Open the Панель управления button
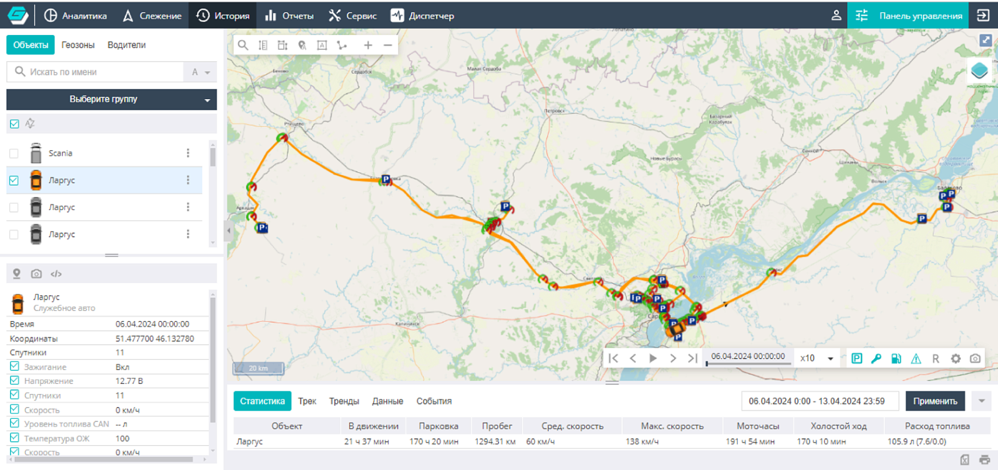Viewport: 998px width, 470px height. 908,15
